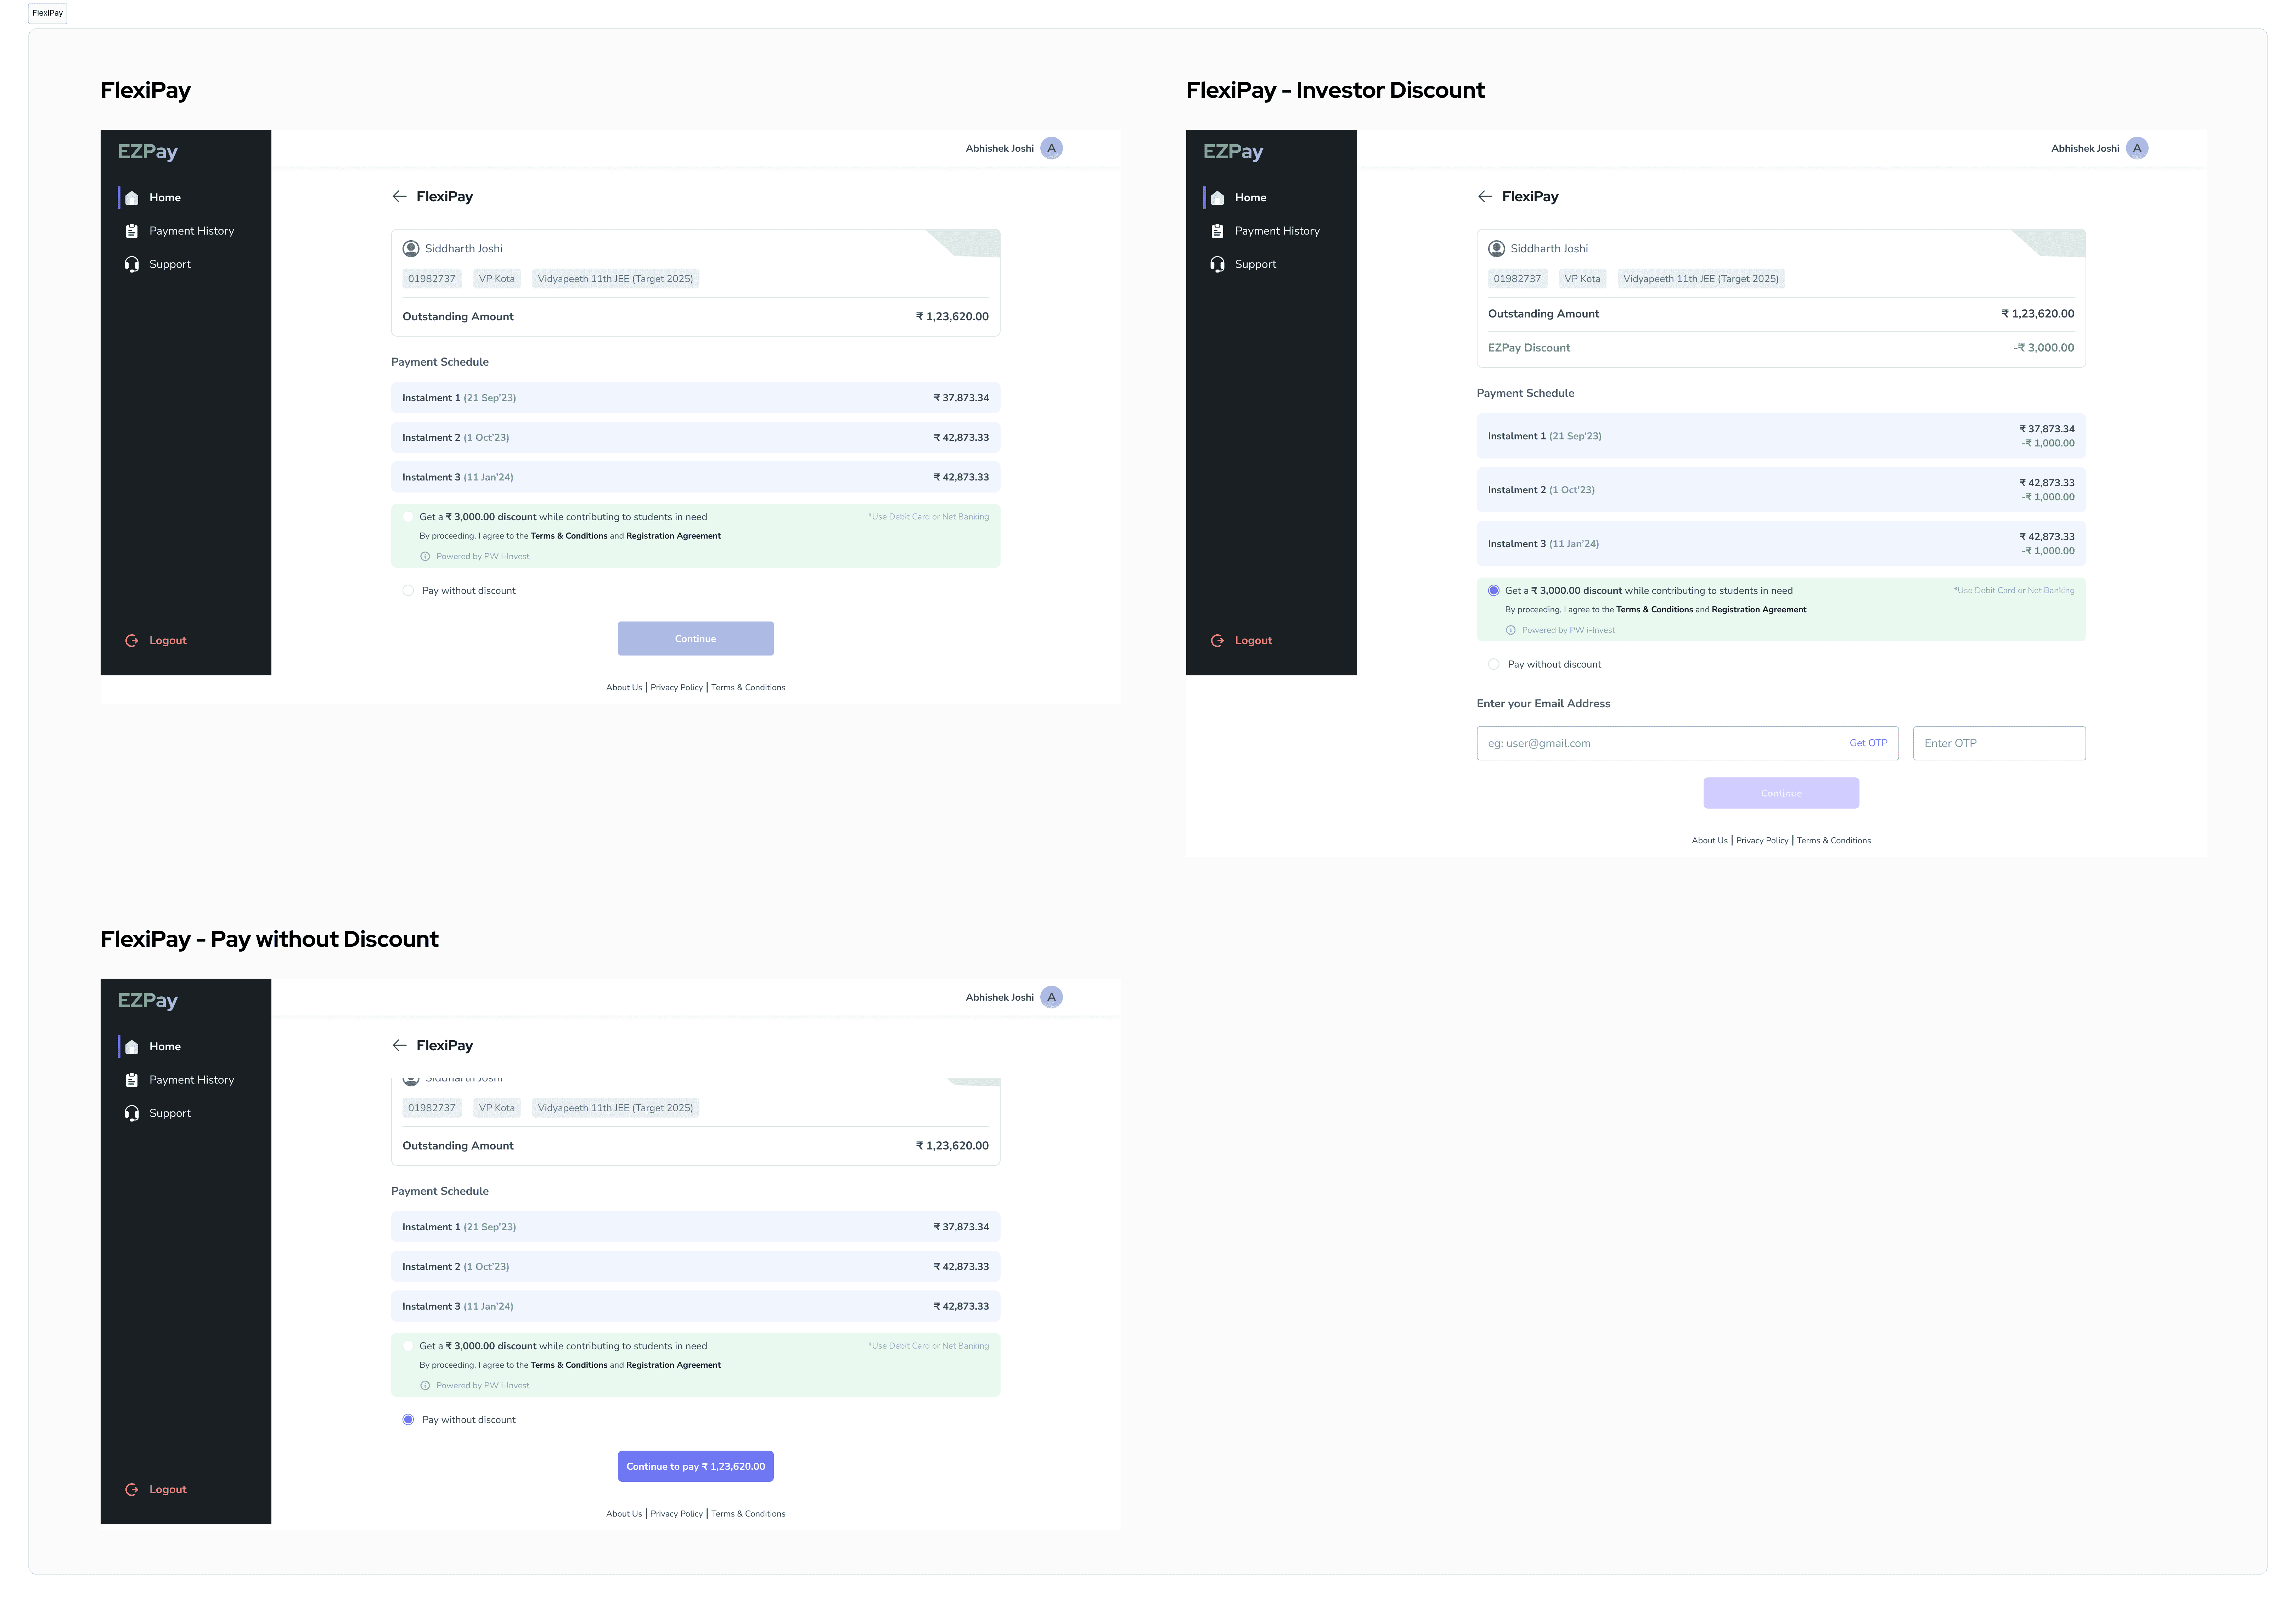Click Logout icon in Investor Discount frame
Image resolution: width=2296 pixels, height=1603 pixels.
point(1217,641)
